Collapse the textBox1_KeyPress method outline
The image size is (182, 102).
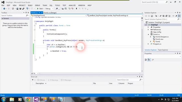click(x=35, y=40)
